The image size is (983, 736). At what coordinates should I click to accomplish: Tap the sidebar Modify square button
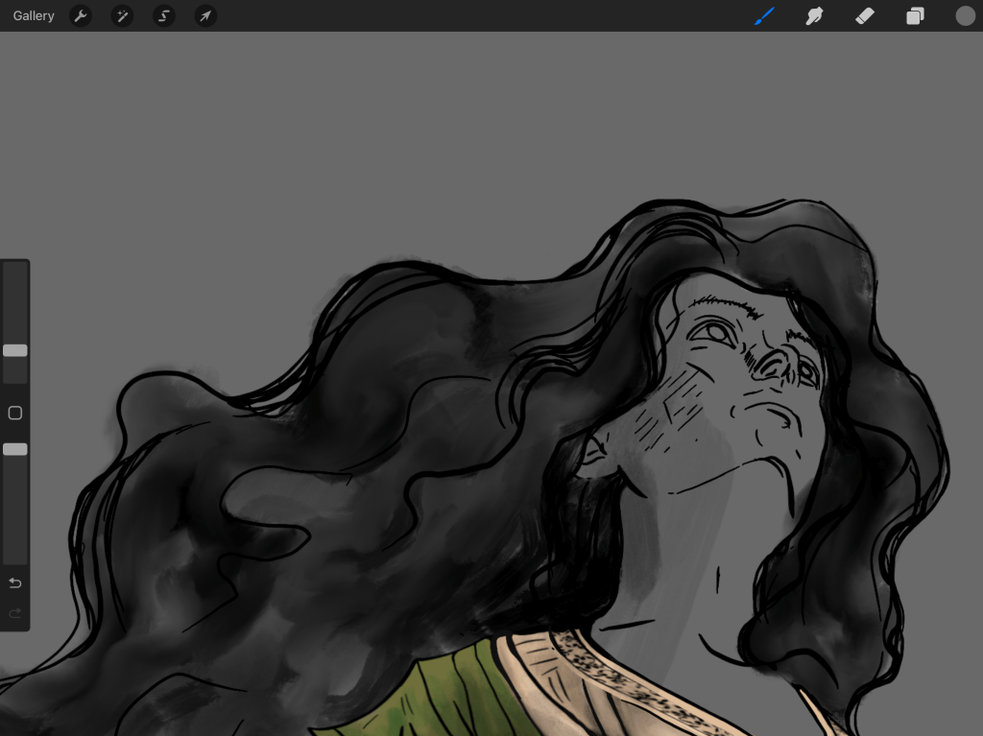pyautogui.click(x=14, y=413)
